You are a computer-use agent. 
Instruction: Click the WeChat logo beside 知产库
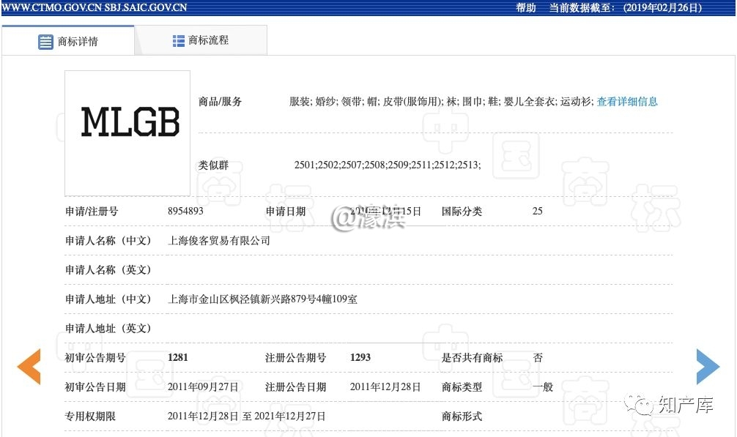click(x=643, y=405)
